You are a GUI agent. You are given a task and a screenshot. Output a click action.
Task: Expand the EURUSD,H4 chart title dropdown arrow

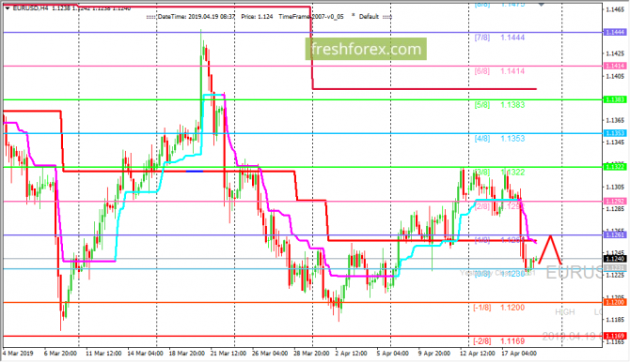click(x=8, y=8)
